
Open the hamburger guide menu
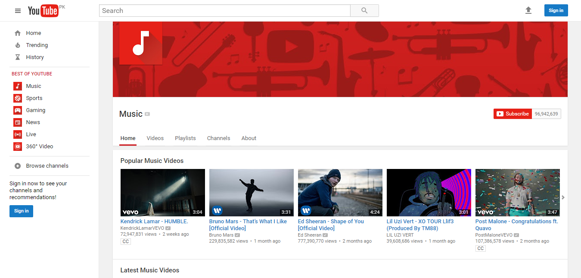(18, 11)
